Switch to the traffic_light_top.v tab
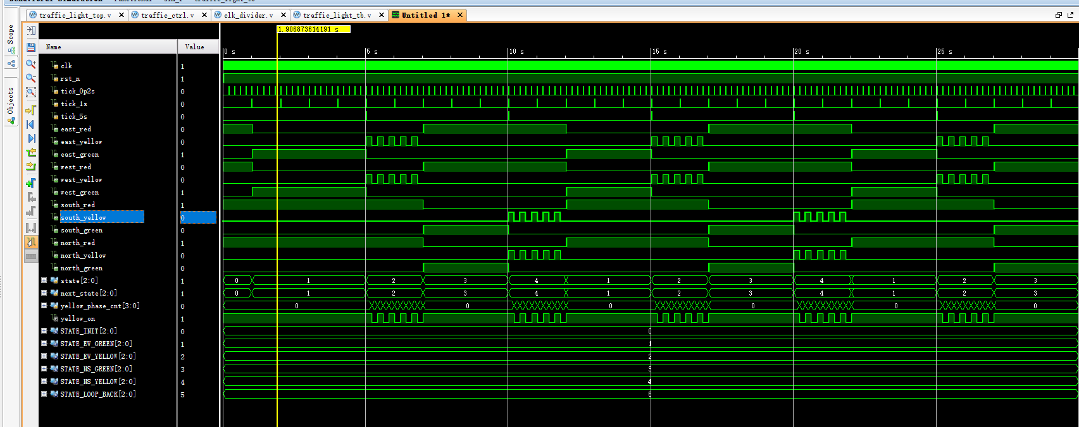1079x427 pixels. click(x=75, y=15)
